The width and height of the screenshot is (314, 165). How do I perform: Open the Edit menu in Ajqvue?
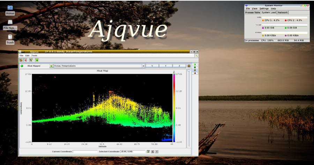pyautogui.click(x=27, y=56)
